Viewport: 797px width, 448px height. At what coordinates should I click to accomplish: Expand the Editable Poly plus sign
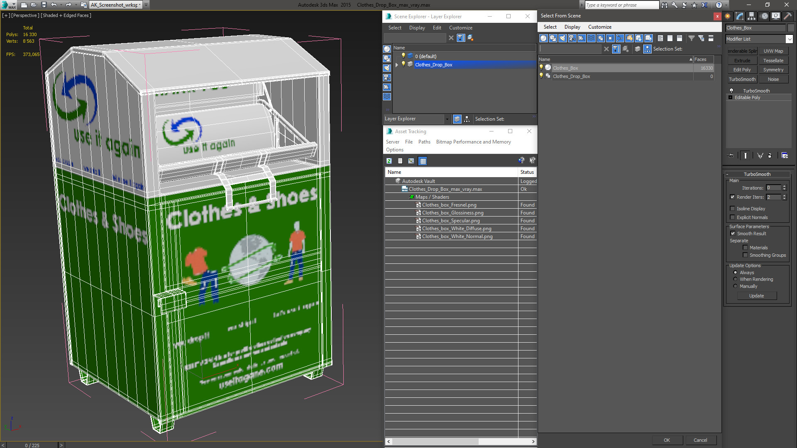click(731, 97)
